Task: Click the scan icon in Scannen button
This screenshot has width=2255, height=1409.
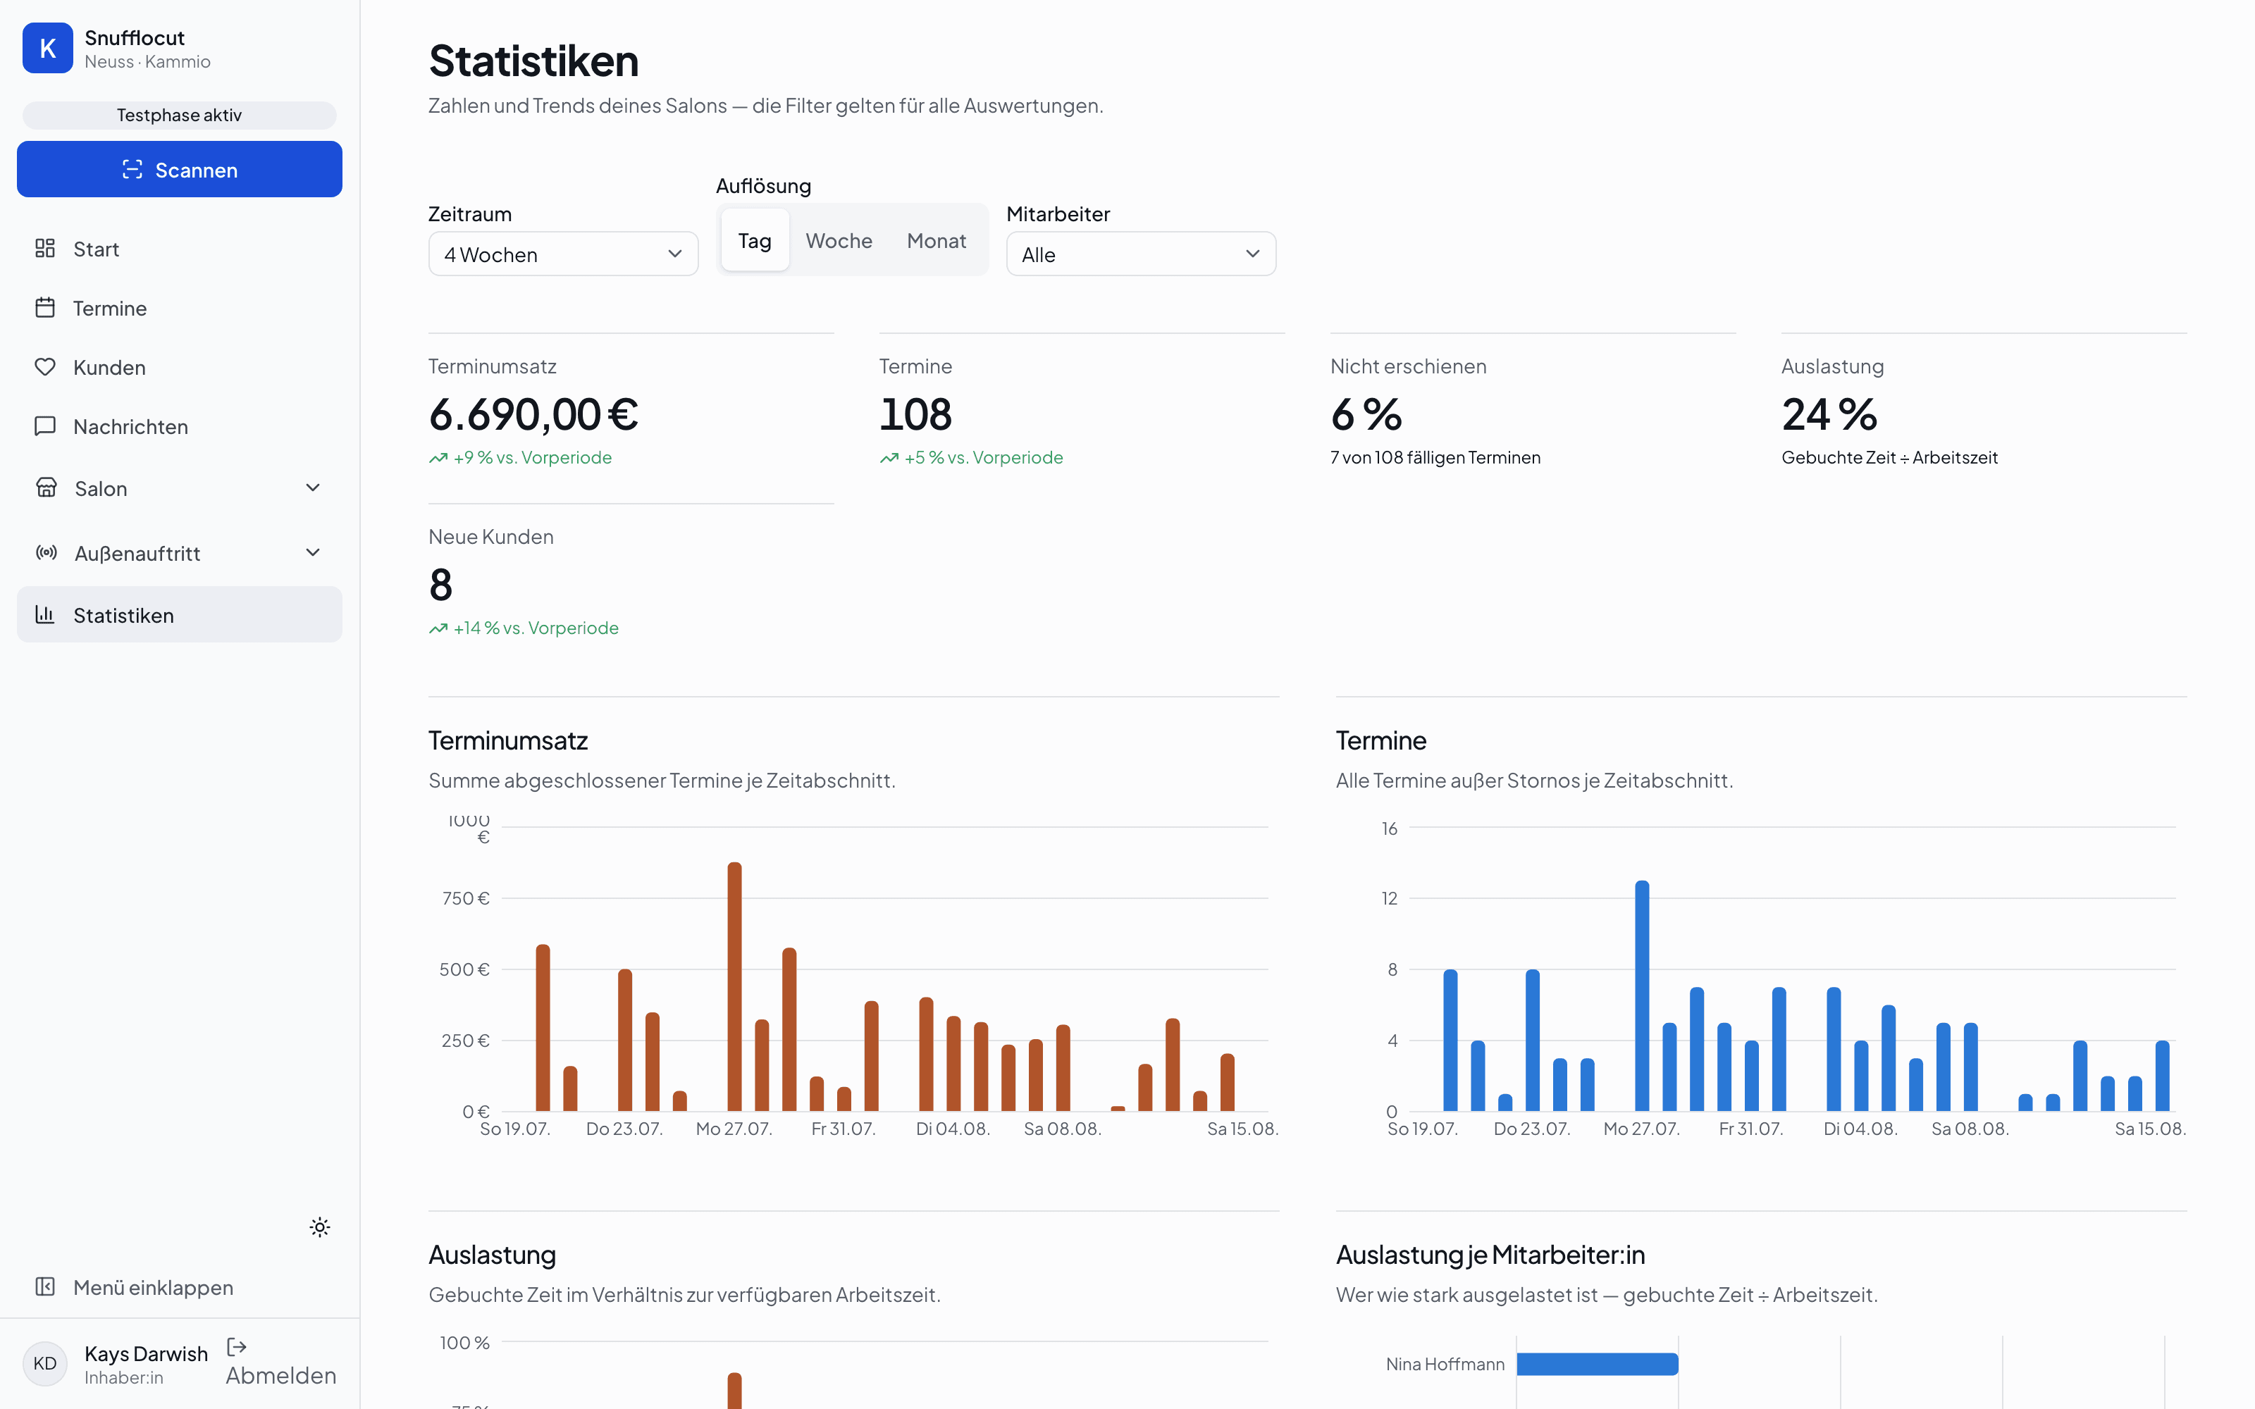Action: [132, 170]
